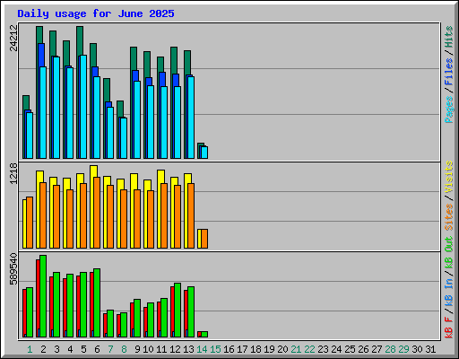
Task: Select day label 31 on the x-axis
Action: click(430, 349)
